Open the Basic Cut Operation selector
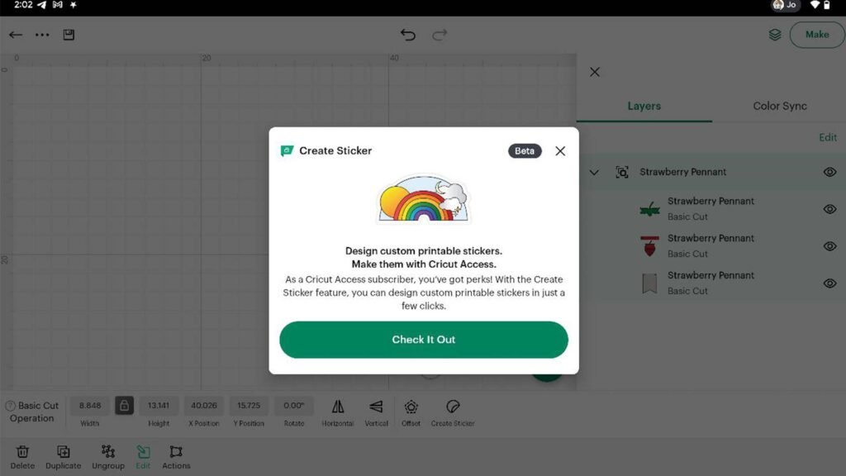The width and height of the screenshot is (846, 476). coord(32,412)
